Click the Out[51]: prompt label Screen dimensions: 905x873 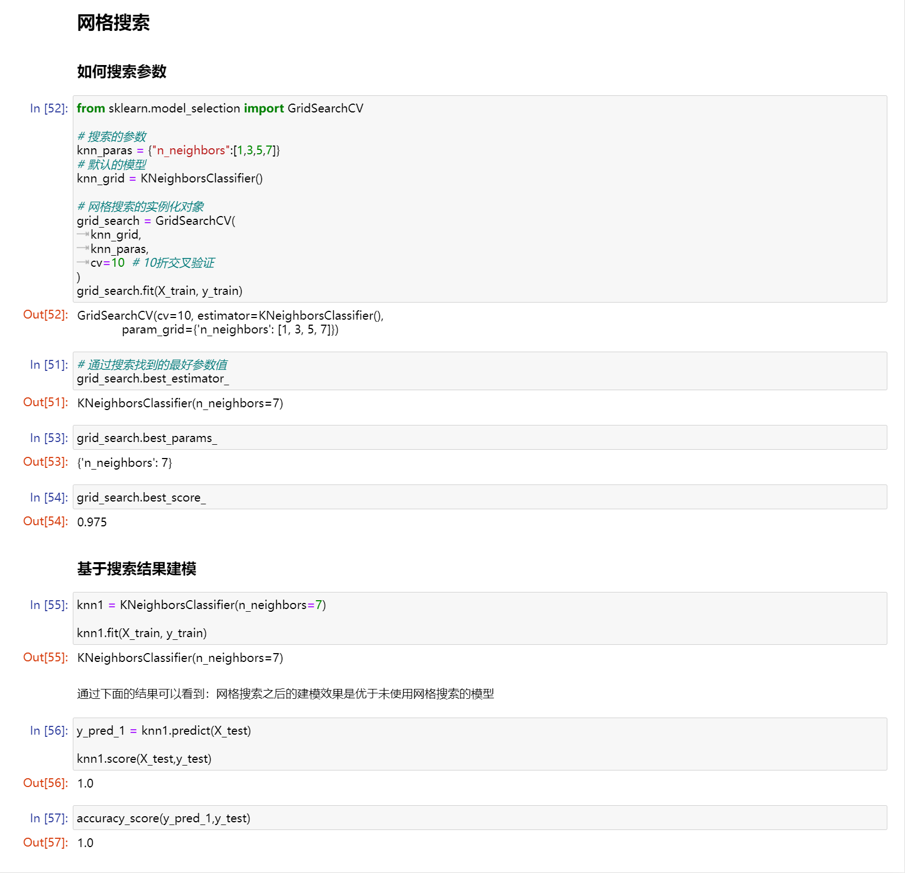coord(46,402)
